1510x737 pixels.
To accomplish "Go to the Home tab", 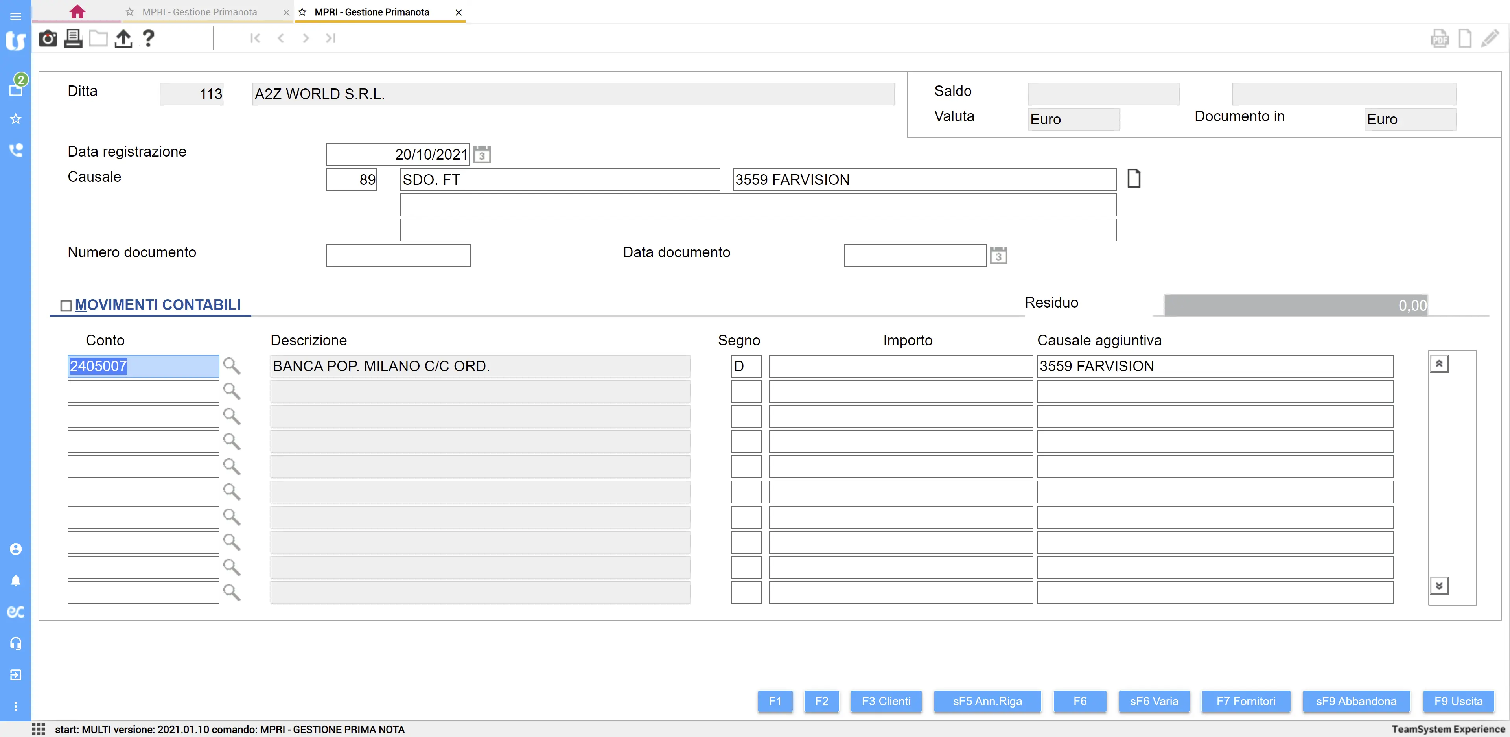I will [77, 12].
